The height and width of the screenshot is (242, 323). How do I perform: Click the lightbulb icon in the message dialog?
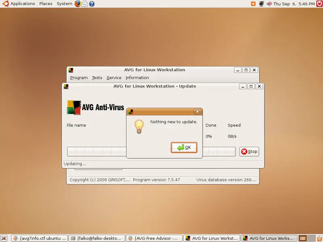pyautogui.click(x=139, y=127)
